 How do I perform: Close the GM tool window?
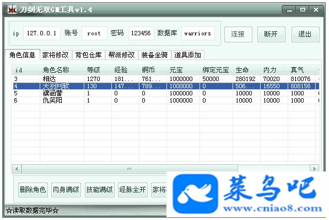[316, 10]
